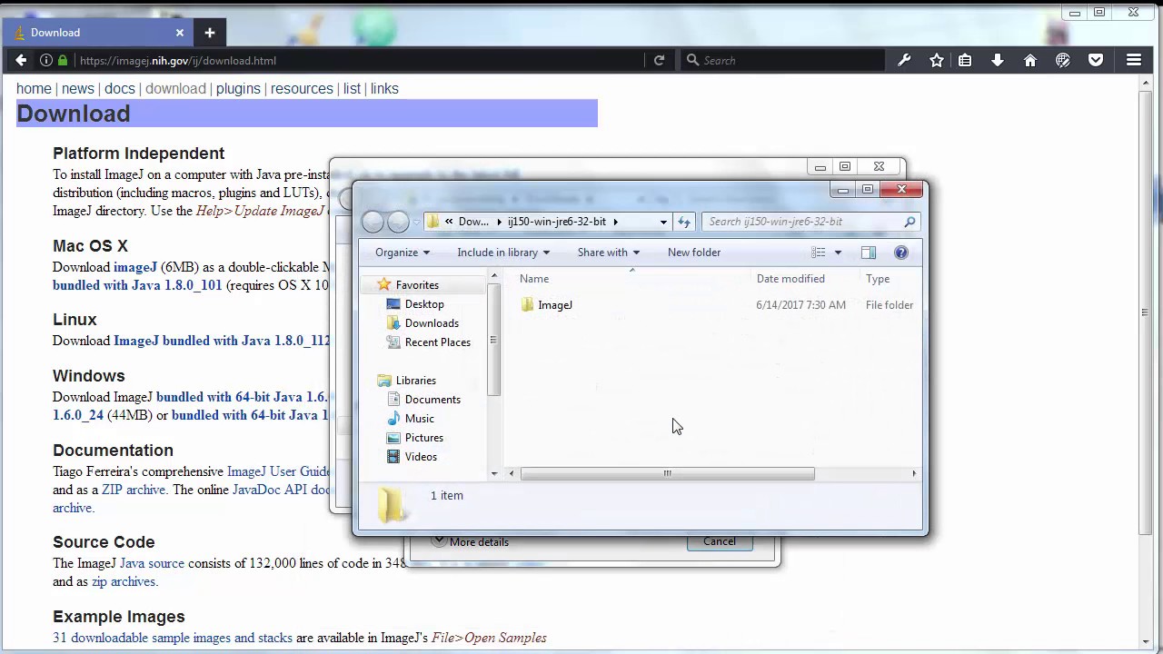This screenshot has width=1163, height=654.
Task: Toggle the Explorer preview pane icon
Action: pos(869,253)
